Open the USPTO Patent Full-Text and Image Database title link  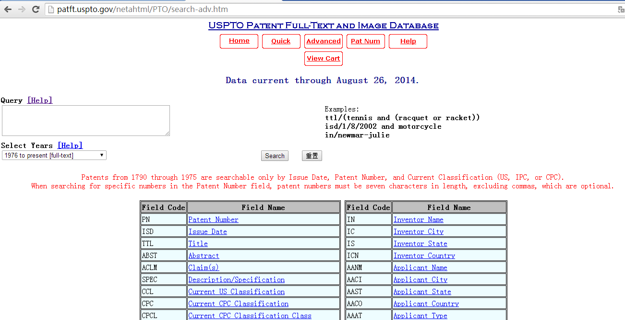coord(323,25)
